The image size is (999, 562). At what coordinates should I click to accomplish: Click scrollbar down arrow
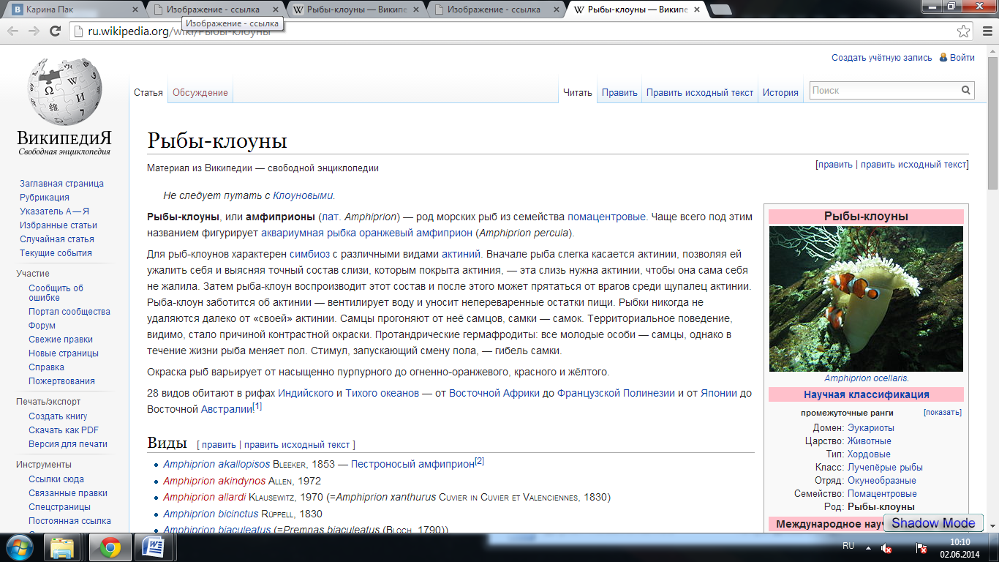(992, 525)
